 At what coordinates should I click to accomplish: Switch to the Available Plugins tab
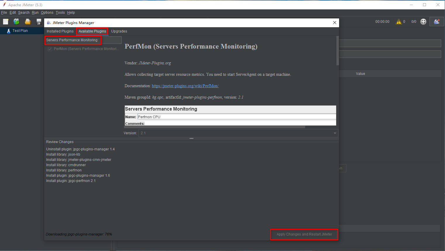pyautogui.click(x=92, y=31)
